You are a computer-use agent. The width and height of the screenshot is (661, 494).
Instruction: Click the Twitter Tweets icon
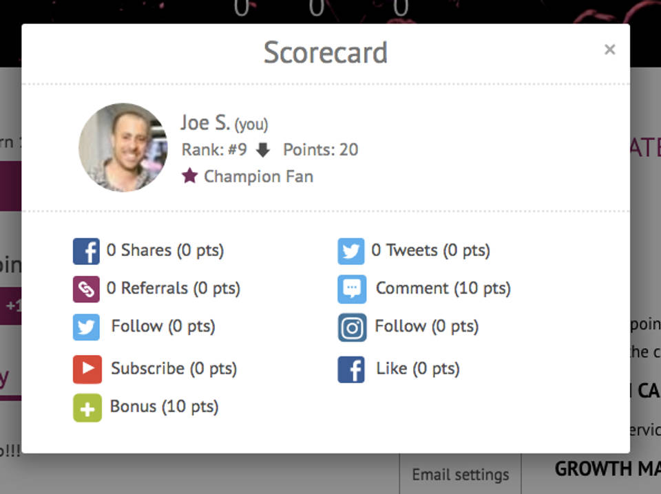tap(351, 251)
